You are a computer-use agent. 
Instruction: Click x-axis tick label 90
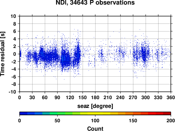tap(57, 97)
